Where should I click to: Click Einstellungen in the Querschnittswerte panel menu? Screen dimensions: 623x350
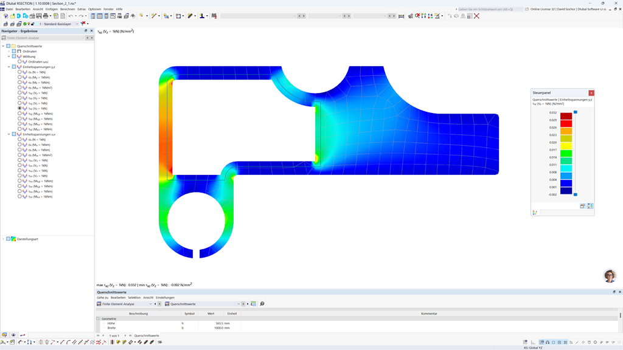click(165, 297)
